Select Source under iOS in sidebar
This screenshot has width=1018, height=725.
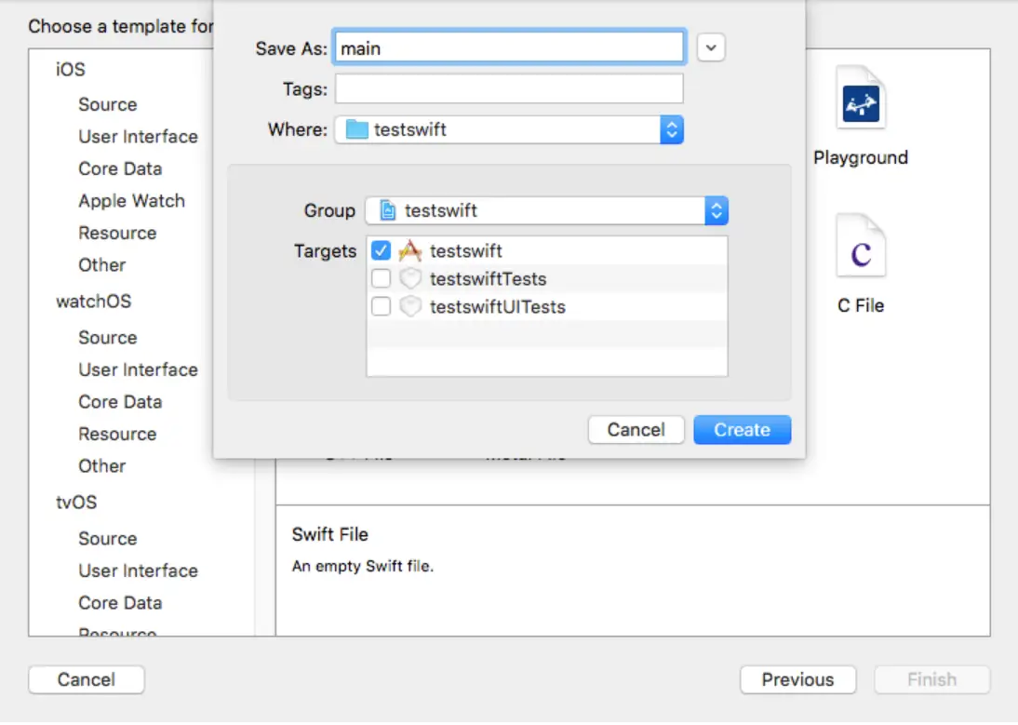[x=108, y=105]
